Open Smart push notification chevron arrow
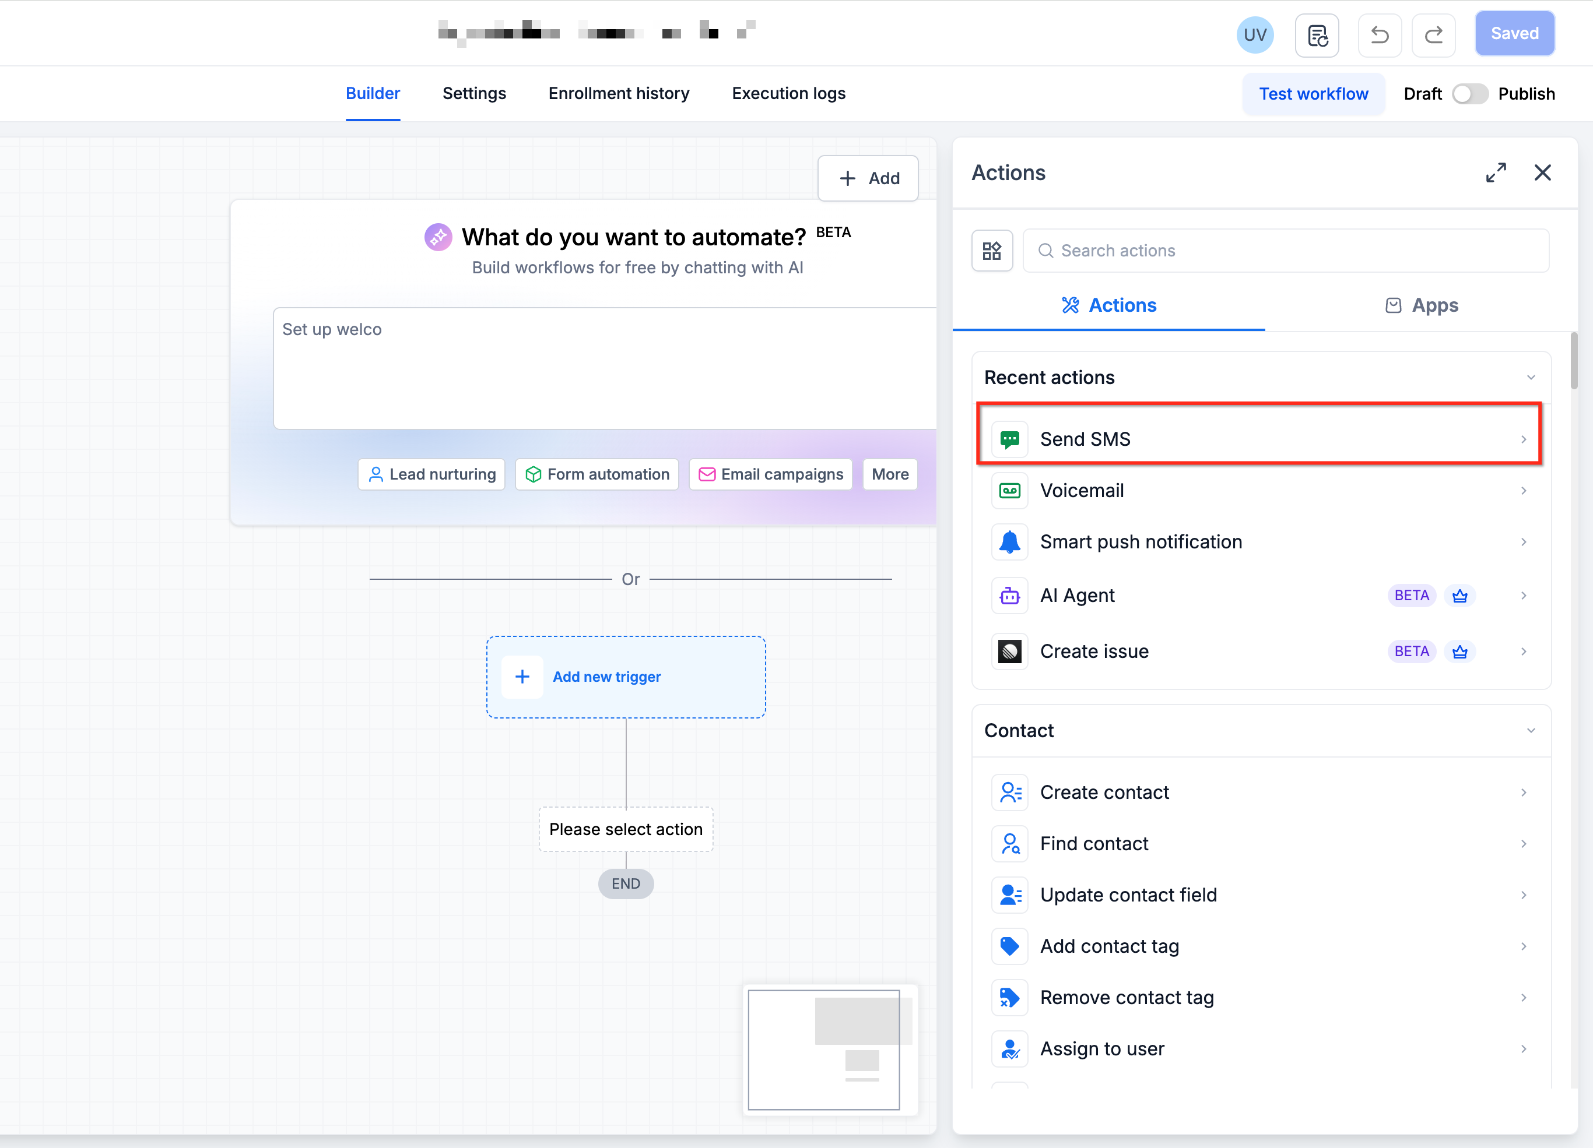Screen dimensions: 1593x1148 pos(1524,542)
